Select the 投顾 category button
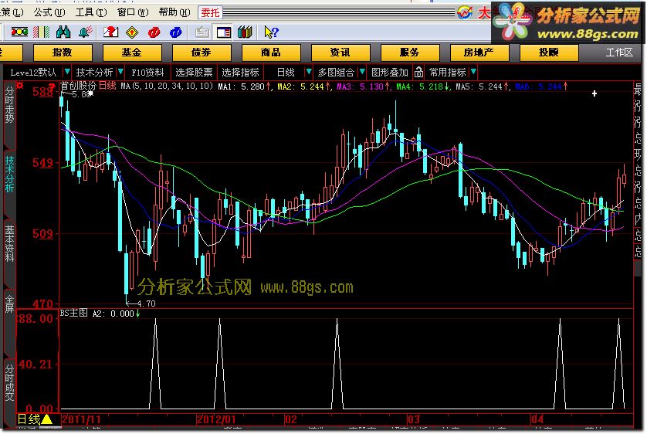 [x=549, y=53]
